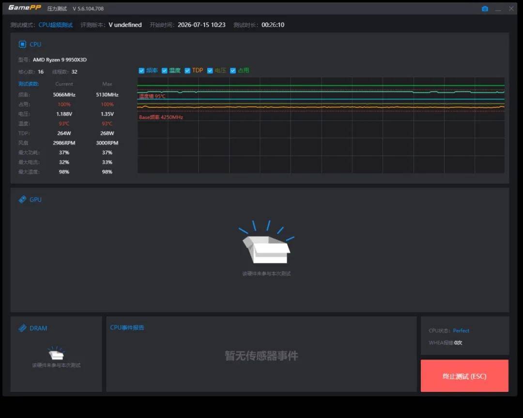Uncheck the 频率 frequency checkbox

click(141, 71)
